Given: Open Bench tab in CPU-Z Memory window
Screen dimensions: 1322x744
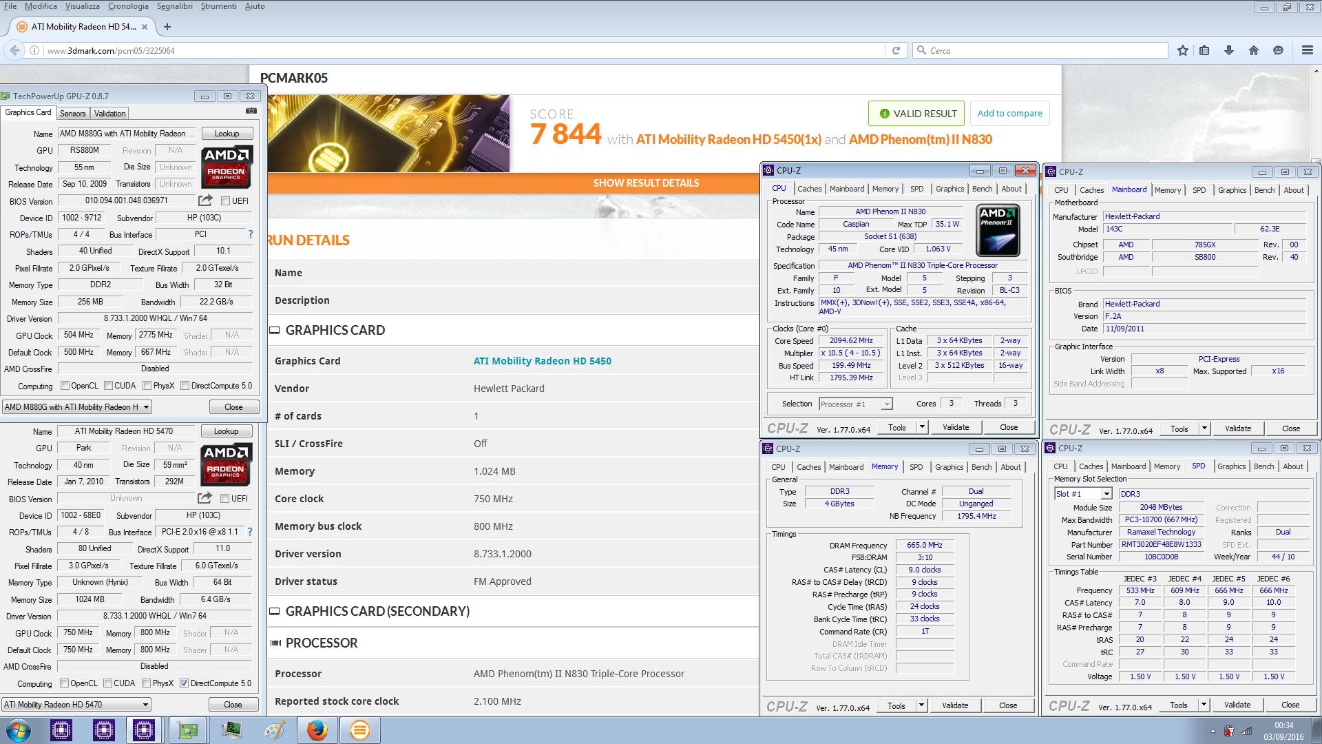Looking at the screenshot, I should click(x=981, y=467).
